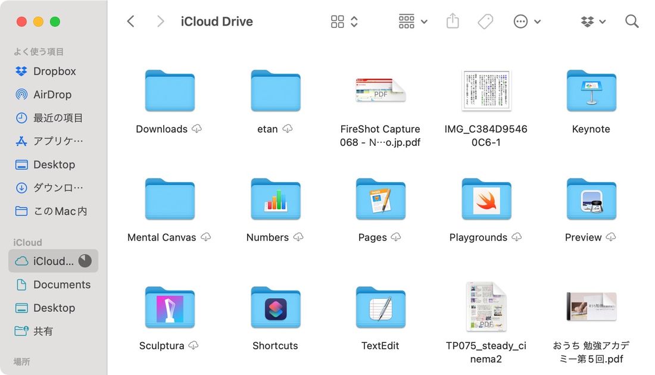Click the Mental Canvas folder name

click(161, 237)
